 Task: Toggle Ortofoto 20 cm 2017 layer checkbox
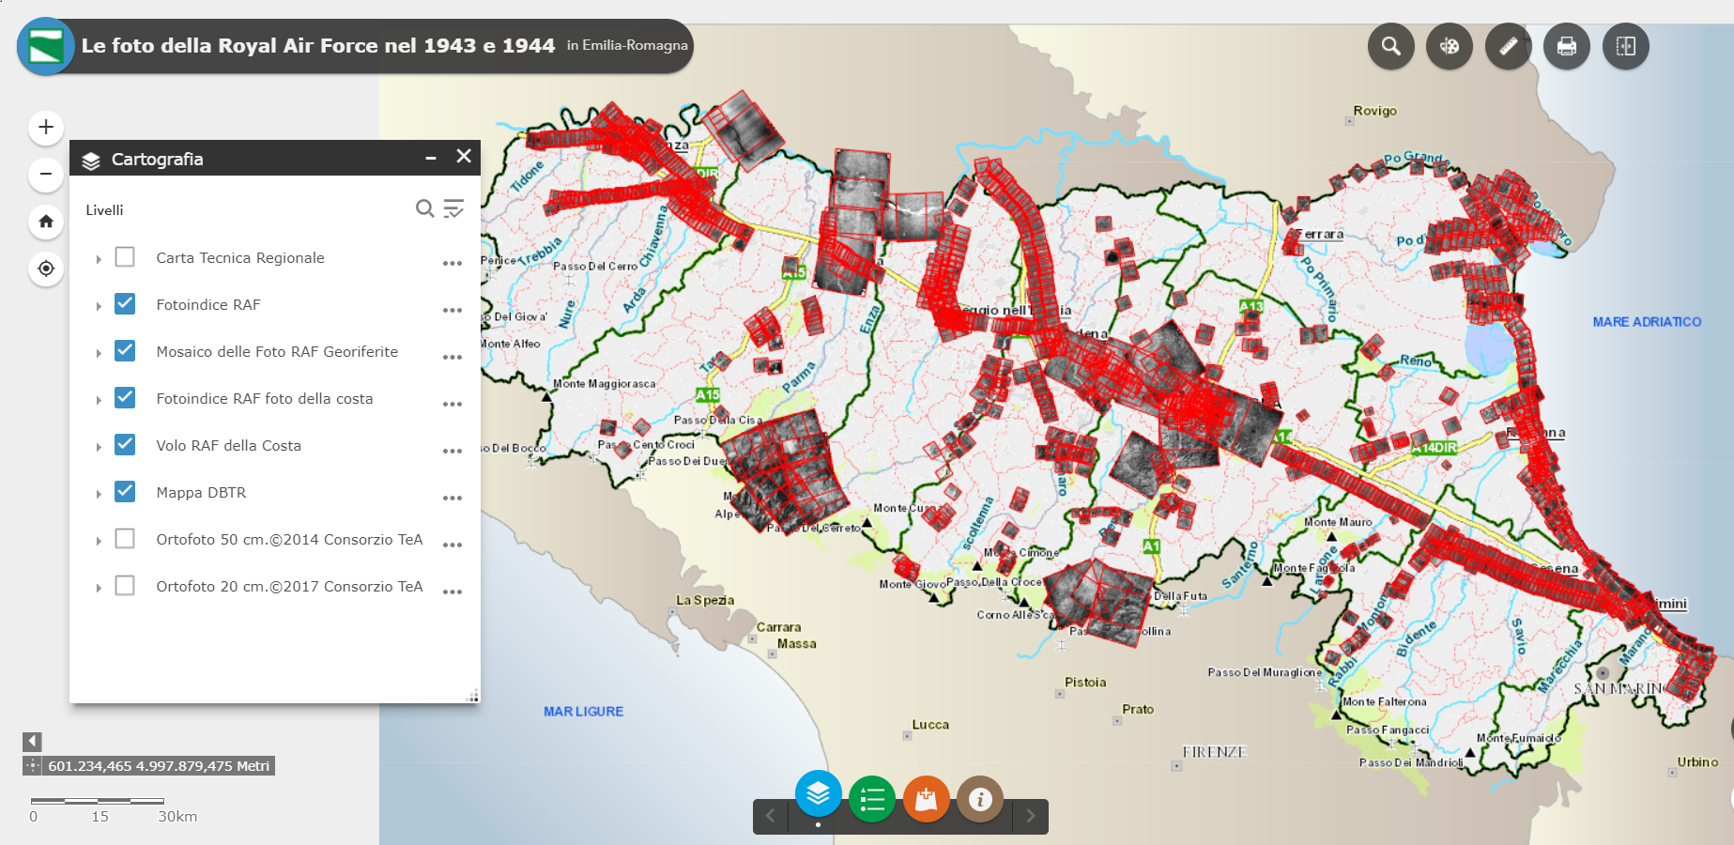(125, 586)
